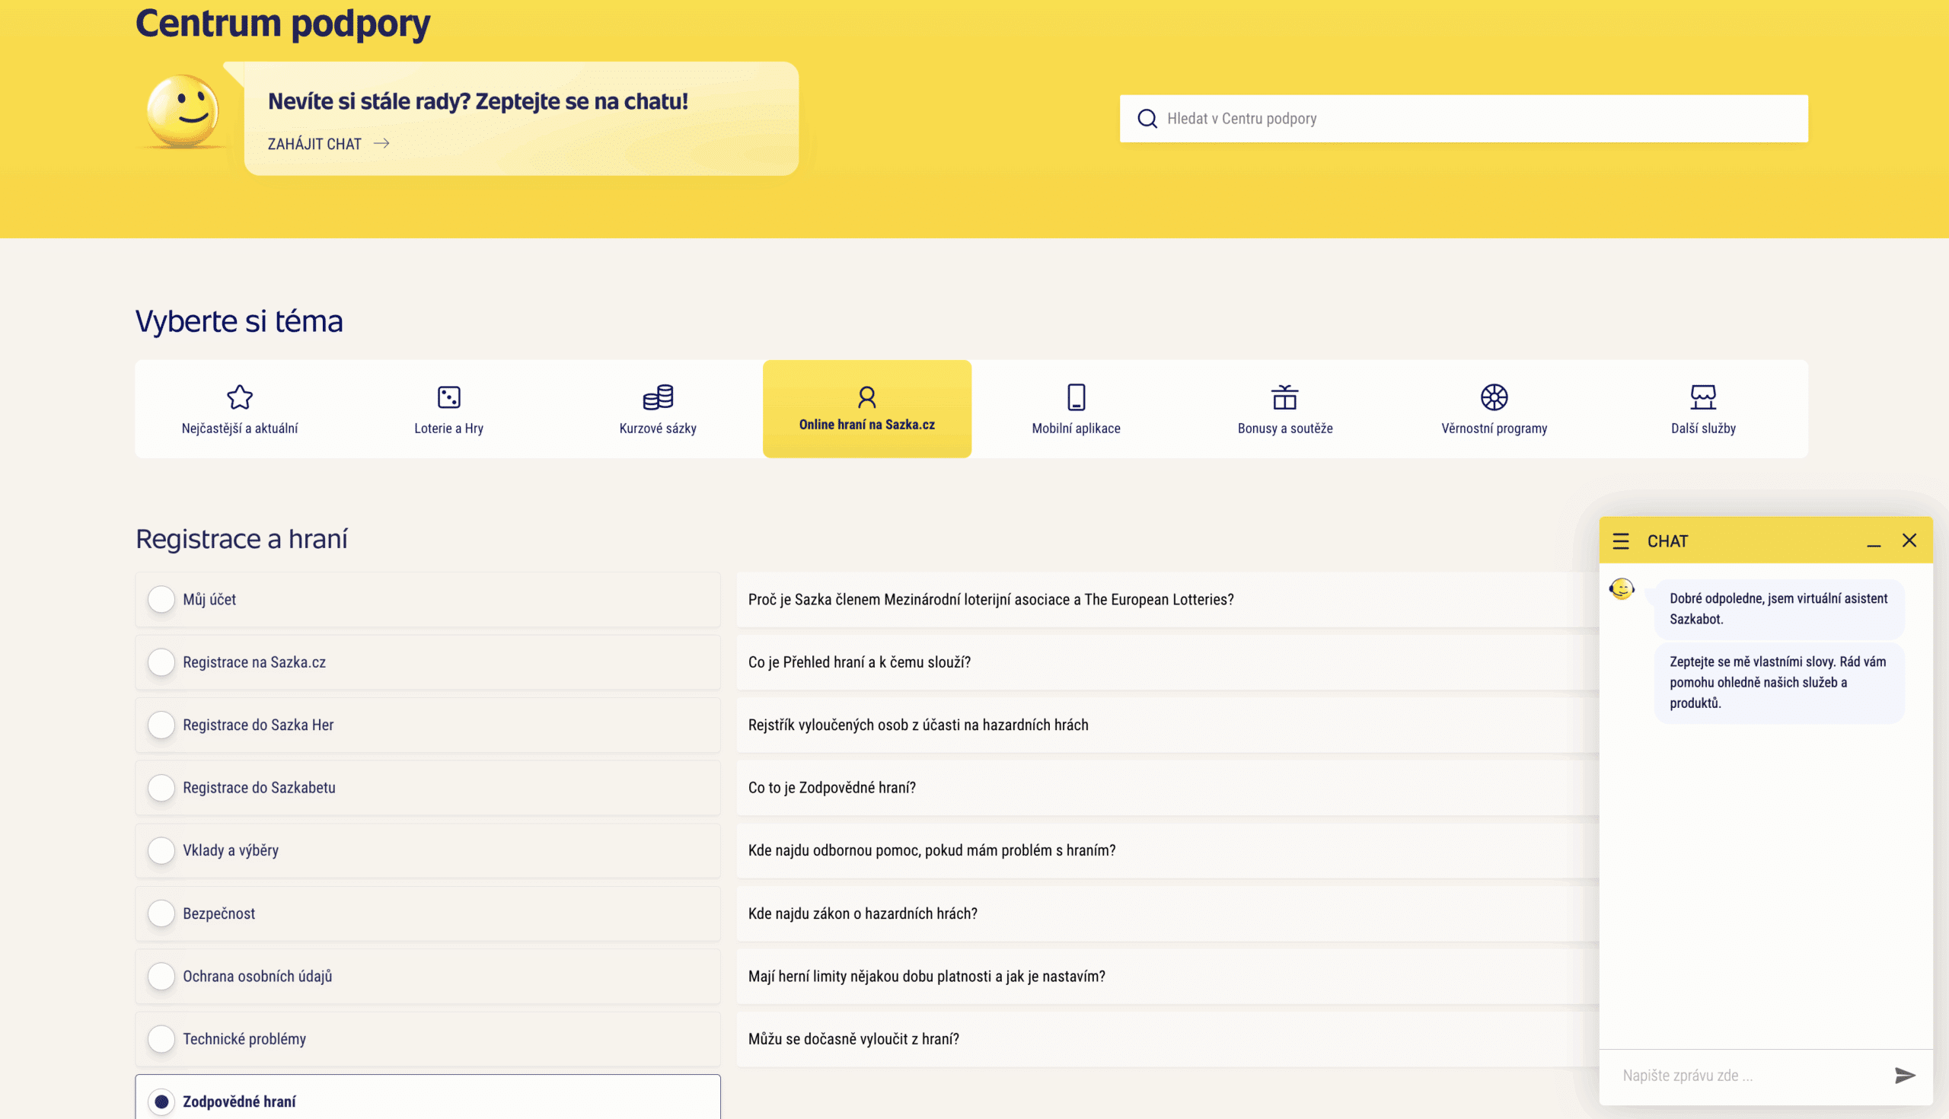Open the Nejčastější a aktuální star icon
The height and width of the screenshot is (1119, 1949).
(240, 397)
